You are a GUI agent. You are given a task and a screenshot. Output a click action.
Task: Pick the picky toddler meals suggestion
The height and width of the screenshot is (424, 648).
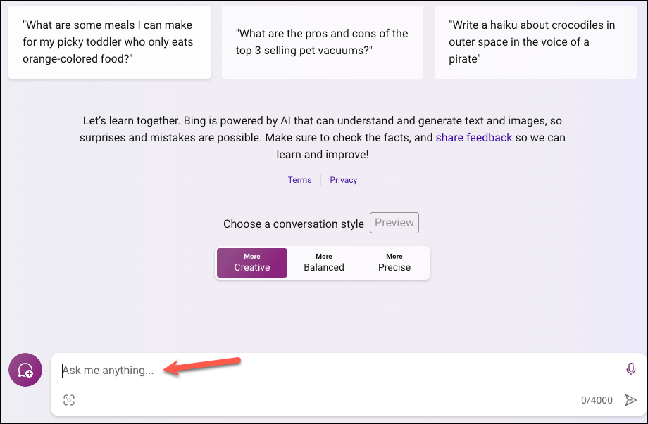[109, 42]
